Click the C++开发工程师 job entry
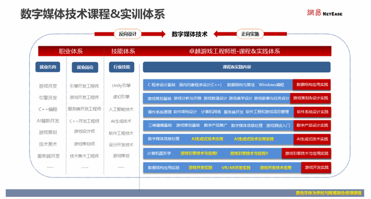Image resolution: width=371 pixels, height=199 pixels. point(84,121)
